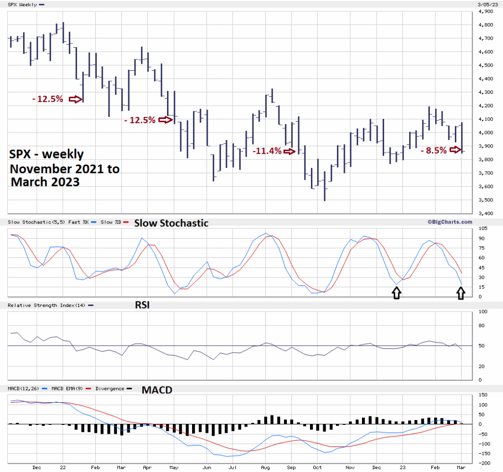Click the red arrow beside -8.5% label
This screenshot has width=503, height=472.
(456, 150)
